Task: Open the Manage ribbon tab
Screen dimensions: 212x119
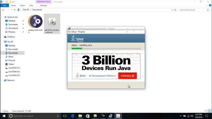Action: click(x=43, y=5)
